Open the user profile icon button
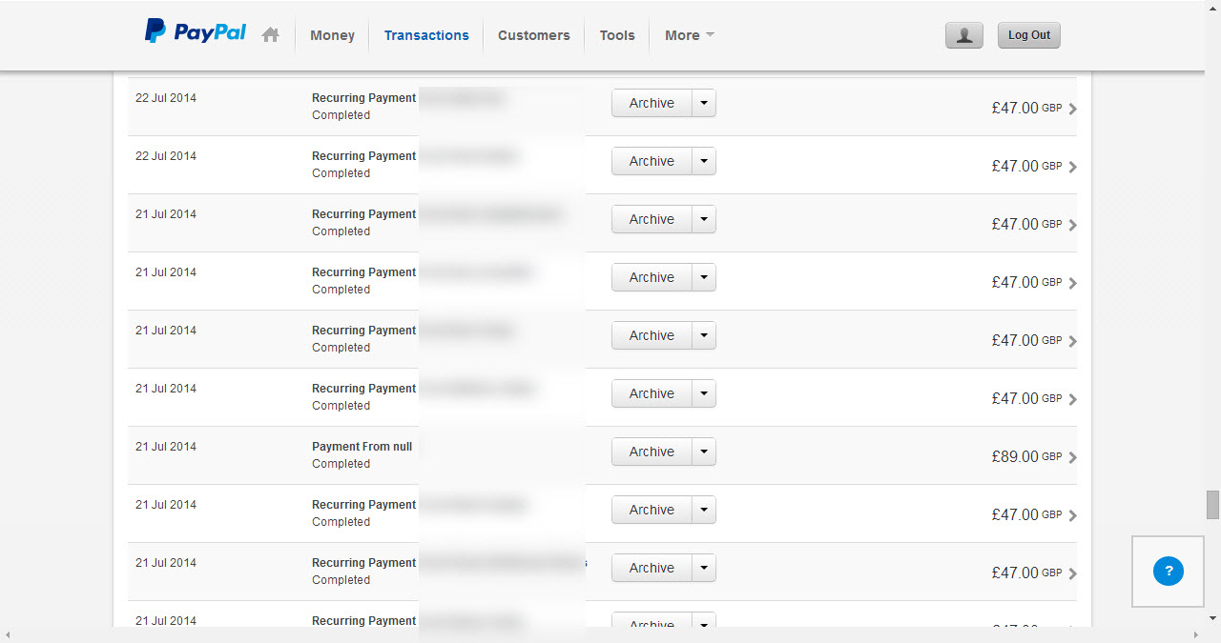Image resolution: width=1221 pixels, height=643 pixels. pos(963,35)
